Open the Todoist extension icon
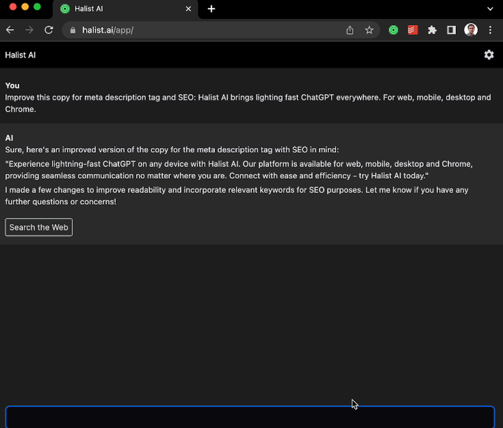 pyautogui.click(x=412, y=30)
